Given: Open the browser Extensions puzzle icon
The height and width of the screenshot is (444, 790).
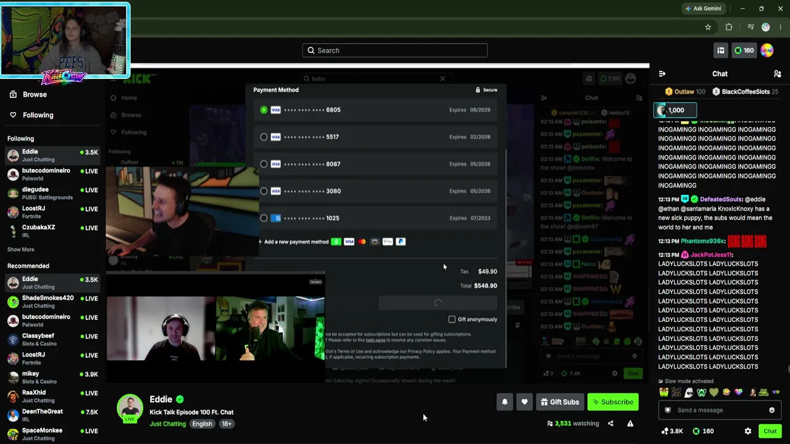Looking at the screenshot, I should [729, 27].
